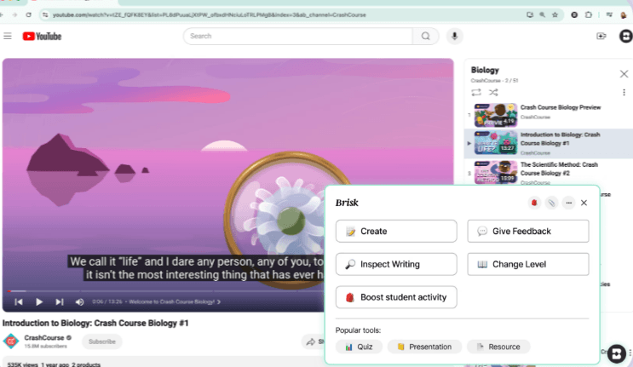Expand the chapter title 'Welcome to Crash Course Biology'

click(x=175, y=301)
